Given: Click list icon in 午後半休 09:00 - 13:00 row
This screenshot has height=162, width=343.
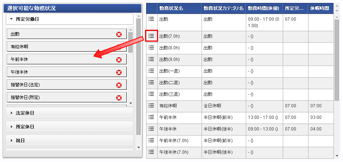Looking at the screenshot, I should (151, 129).
